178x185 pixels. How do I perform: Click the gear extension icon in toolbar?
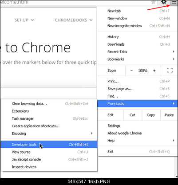point(164,2)
